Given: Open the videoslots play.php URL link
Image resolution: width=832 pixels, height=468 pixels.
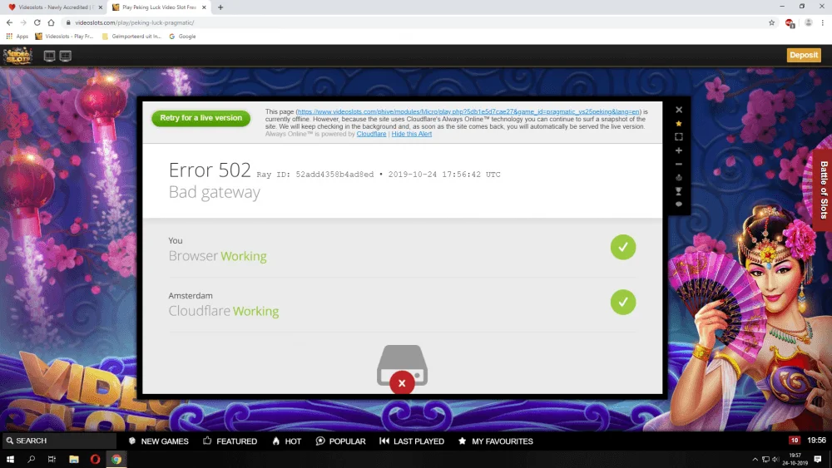Looking at the screenshot, I should (x=468, y=112).
